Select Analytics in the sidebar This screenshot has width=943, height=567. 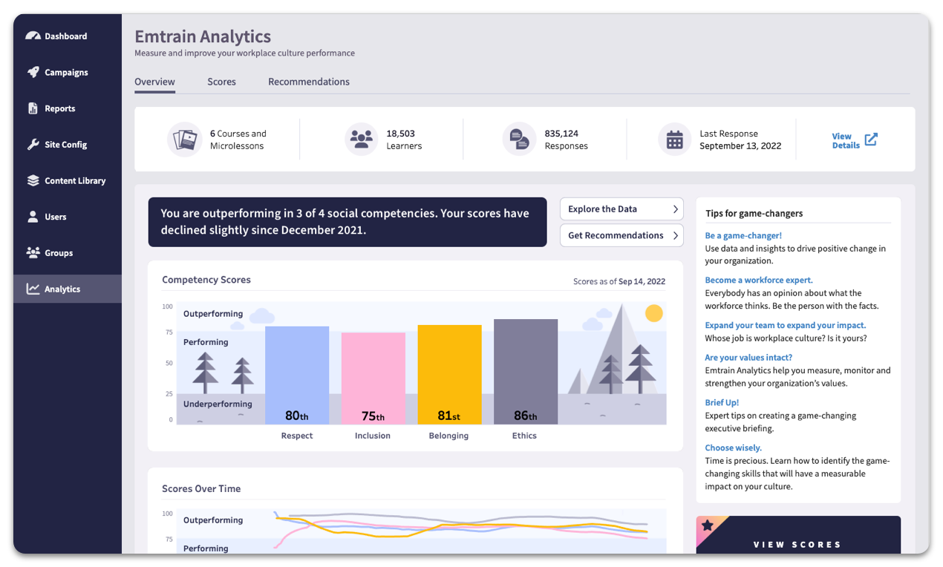(x=68, y=289)
